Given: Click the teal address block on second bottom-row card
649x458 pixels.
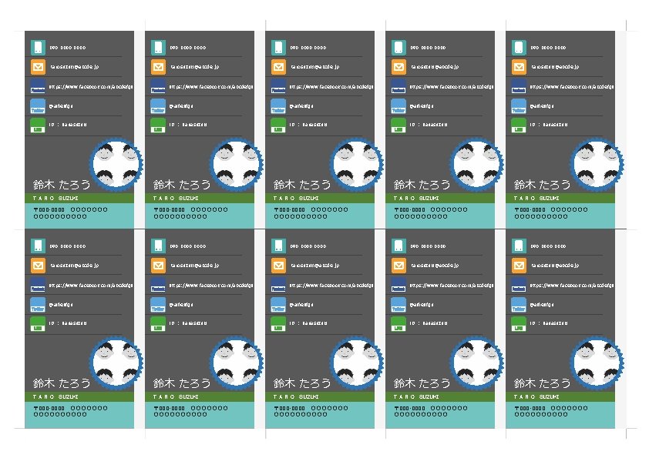Looking at the screenshot, I should coord(200,415).
